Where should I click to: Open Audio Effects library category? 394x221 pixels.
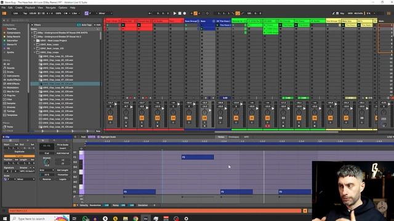[14, 80]
